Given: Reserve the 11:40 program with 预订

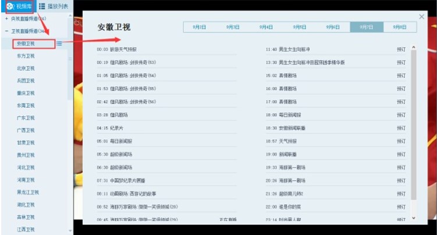Looking at the screenshot, I should (401, 49).
